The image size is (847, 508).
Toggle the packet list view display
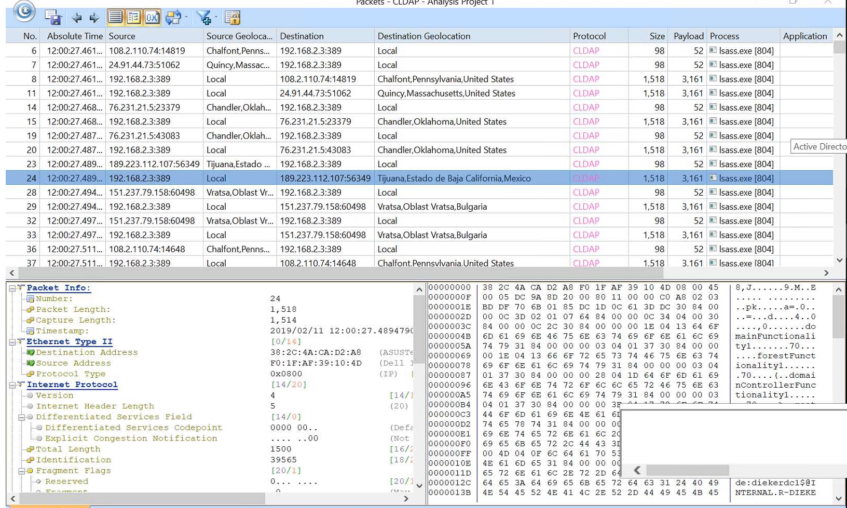pos(115,17)
